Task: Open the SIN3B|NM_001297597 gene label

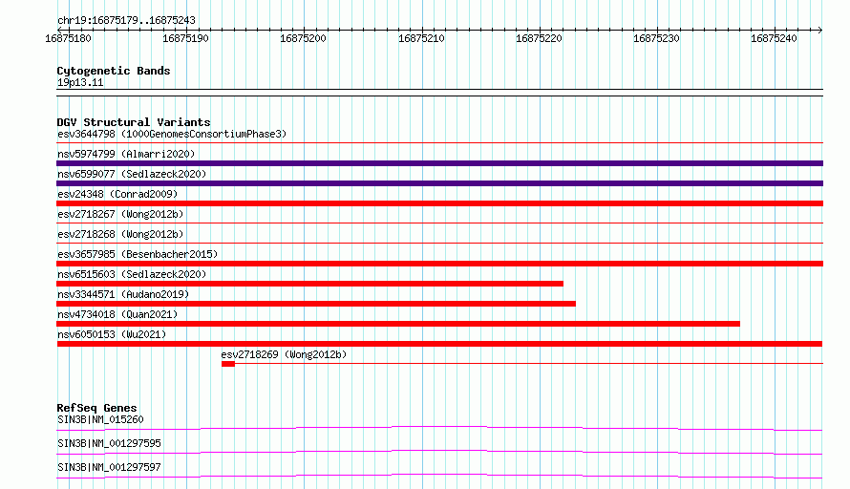Action: point(109,467)
